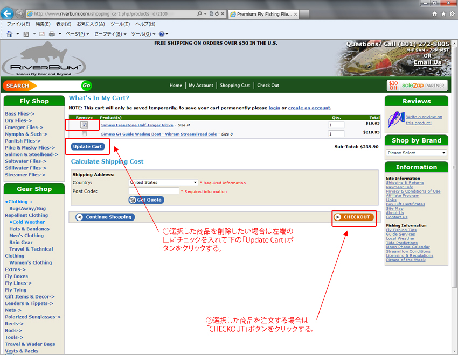Open browser settings gear icon
458x355 pixels.
click(452, 13)
